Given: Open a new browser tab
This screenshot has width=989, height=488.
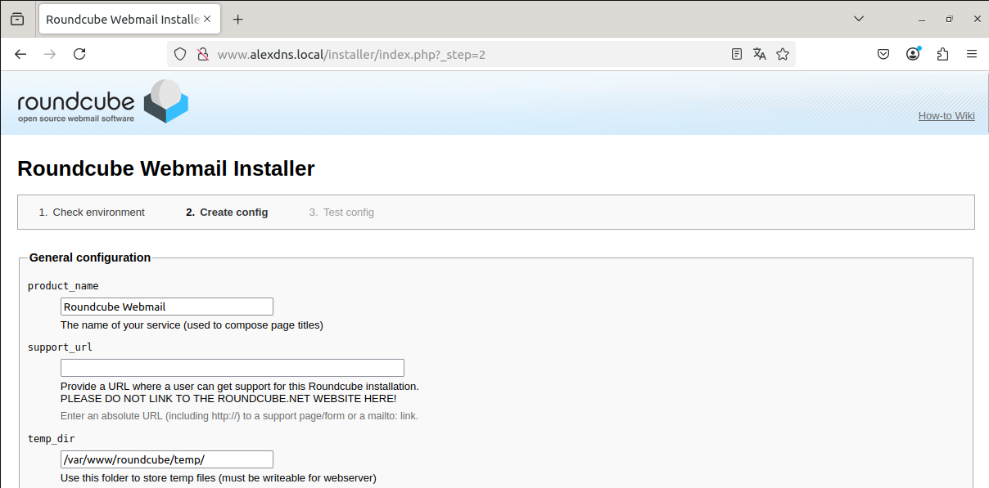Looking at the screenshot, I should [x=237, y=19].
